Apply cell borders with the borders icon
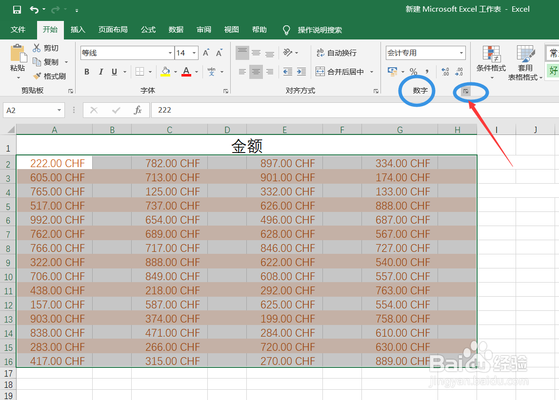The height and width of the screenshot is (400, 559). 140,72
